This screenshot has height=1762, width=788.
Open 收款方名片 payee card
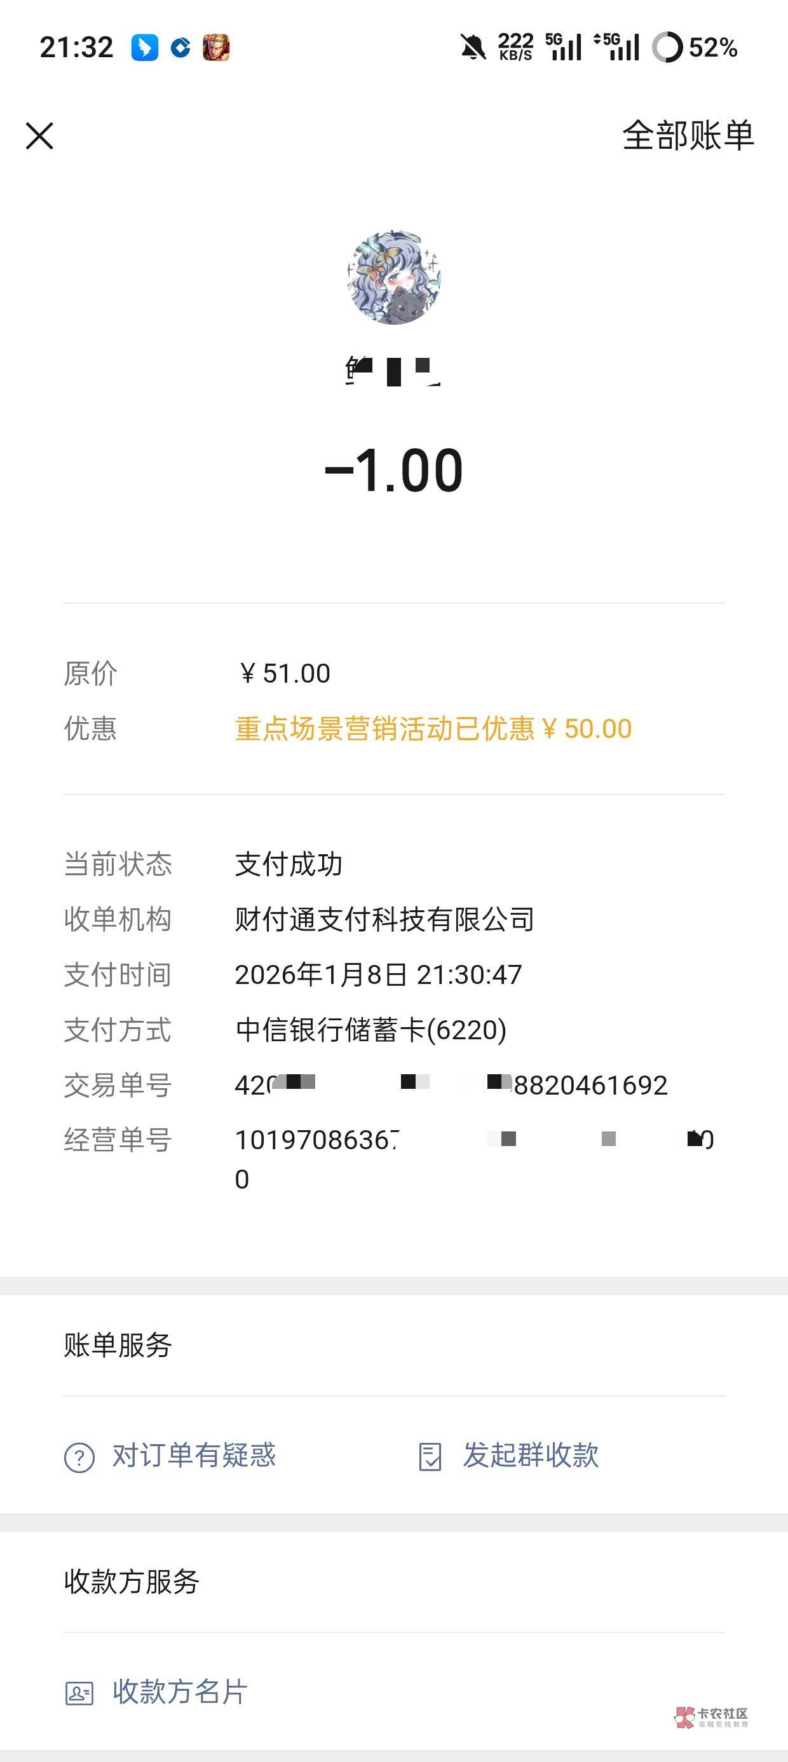tap(180, 1691)
